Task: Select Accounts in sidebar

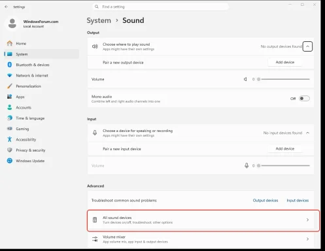Action: (41, 107)
